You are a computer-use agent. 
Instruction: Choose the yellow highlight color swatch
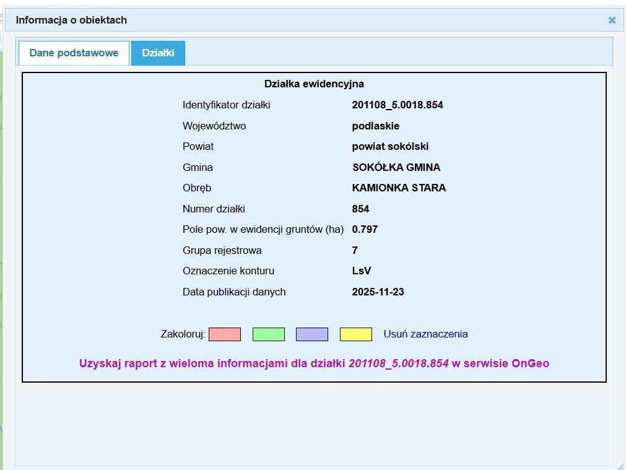coord(356,334)
